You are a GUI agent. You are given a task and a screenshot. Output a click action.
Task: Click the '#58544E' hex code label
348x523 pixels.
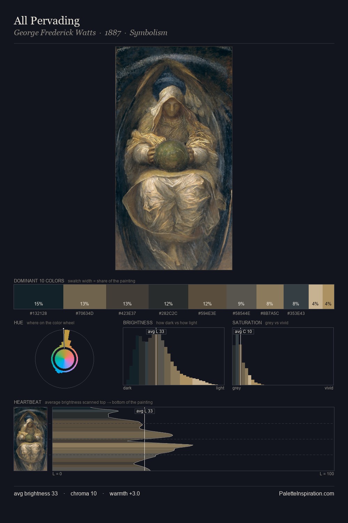point(241,313)
